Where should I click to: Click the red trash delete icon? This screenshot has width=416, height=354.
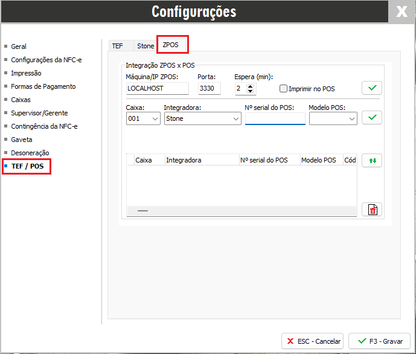coord(372,209)
